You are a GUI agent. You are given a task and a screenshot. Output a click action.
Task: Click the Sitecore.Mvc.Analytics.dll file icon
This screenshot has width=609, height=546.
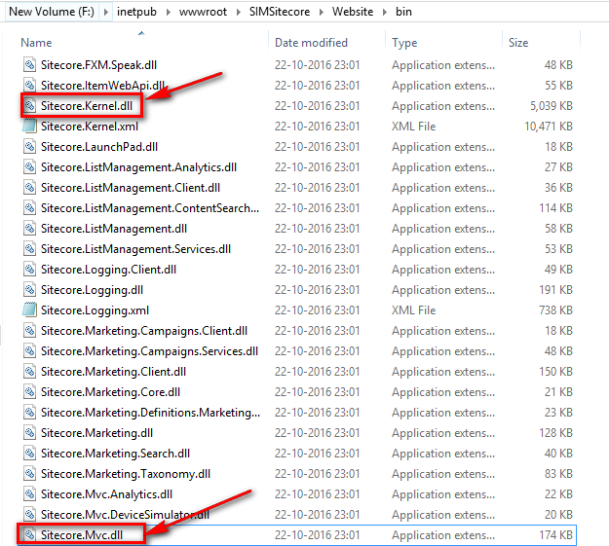click(29, 494)
